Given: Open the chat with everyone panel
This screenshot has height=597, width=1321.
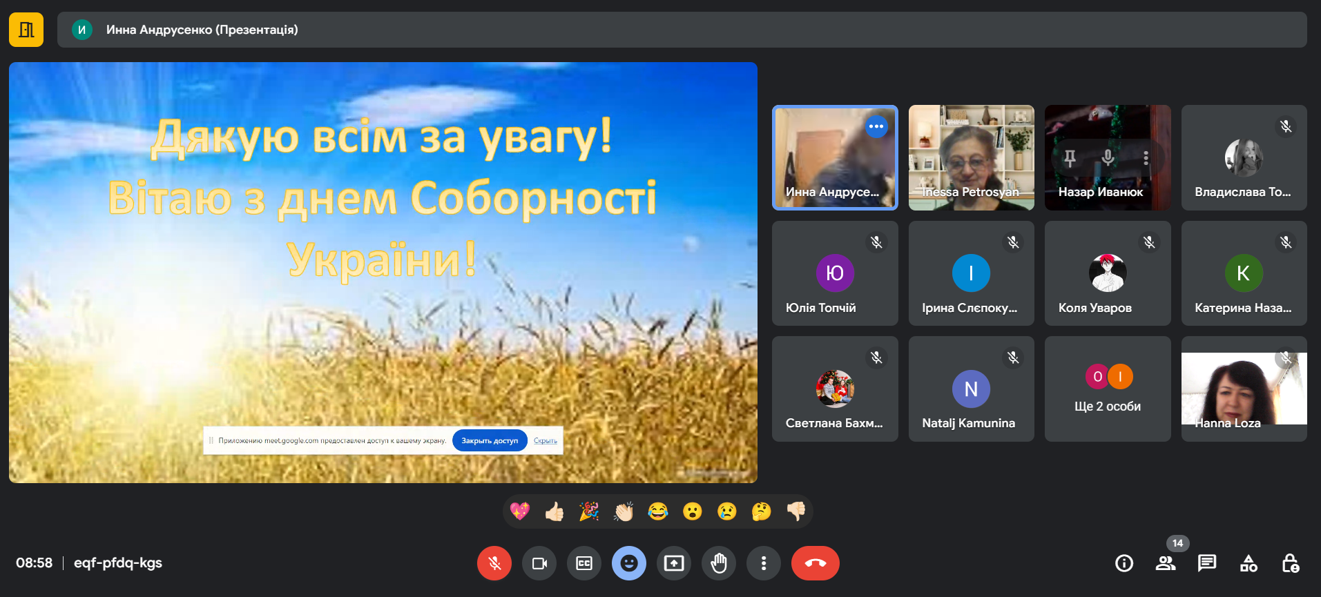Looking at the screenshot, I should tap(1207, 563).
